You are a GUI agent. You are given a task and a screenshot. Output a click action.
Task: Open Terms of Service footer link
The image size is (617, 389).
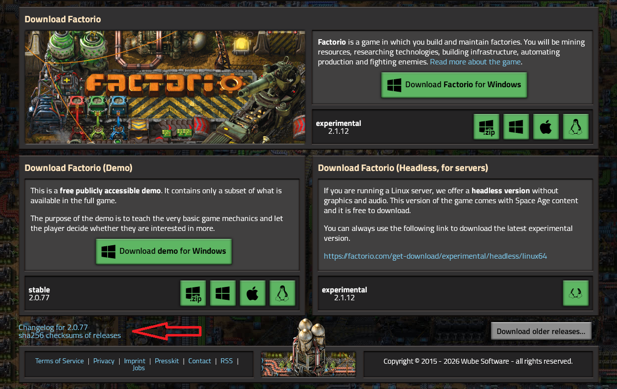click(x=60, y=361)
